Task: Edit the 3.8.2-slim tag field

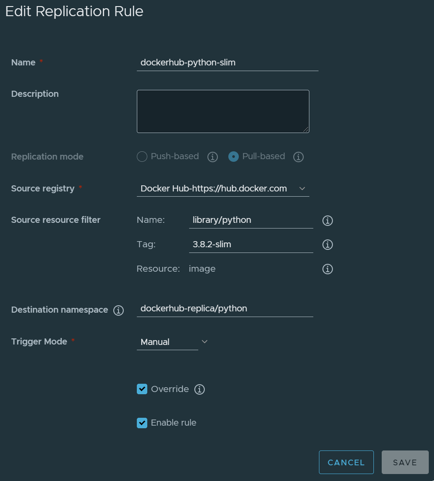Action: pyautogui.click(x=251, y=245)
